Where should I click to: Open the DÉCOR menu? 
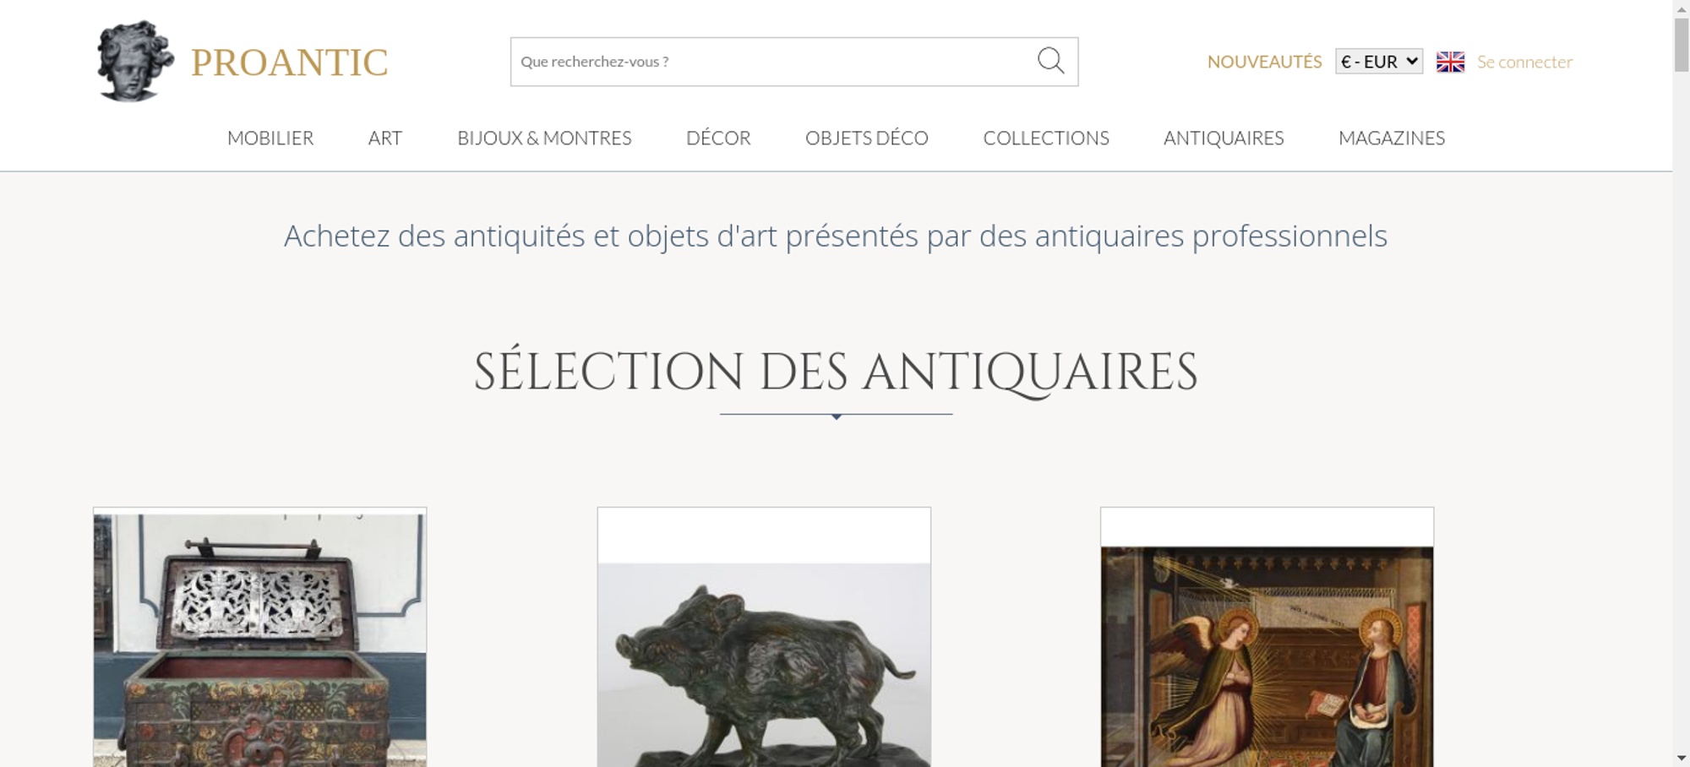[x=718, y=138]
